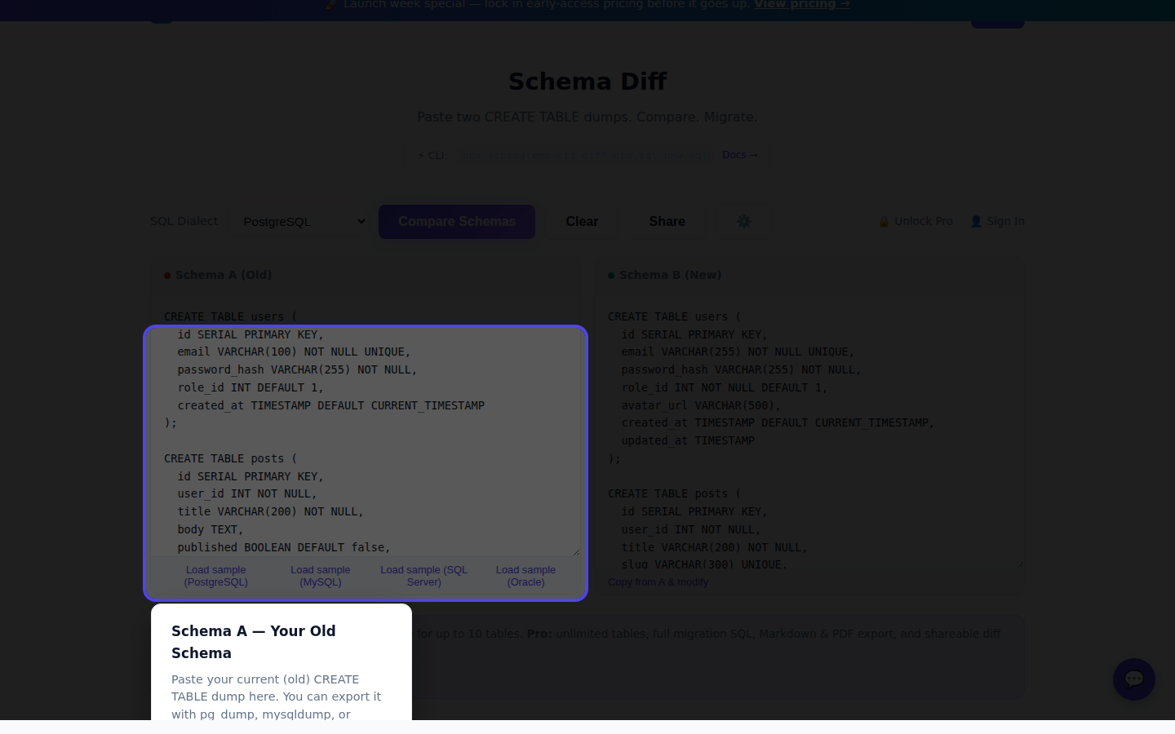Click the person icon beside Sign In
This screenshot has height=734, width=1175.
[x=977, y=221]
